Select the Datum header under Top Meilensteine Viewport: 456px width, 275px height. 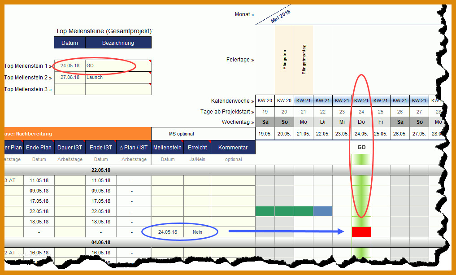coord(70,43)
